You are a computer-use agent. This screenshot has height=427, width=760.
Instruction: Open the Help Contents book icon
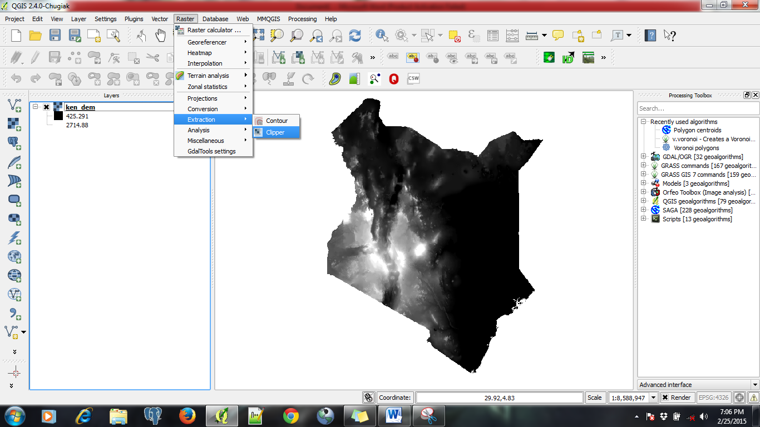[650, 36]
